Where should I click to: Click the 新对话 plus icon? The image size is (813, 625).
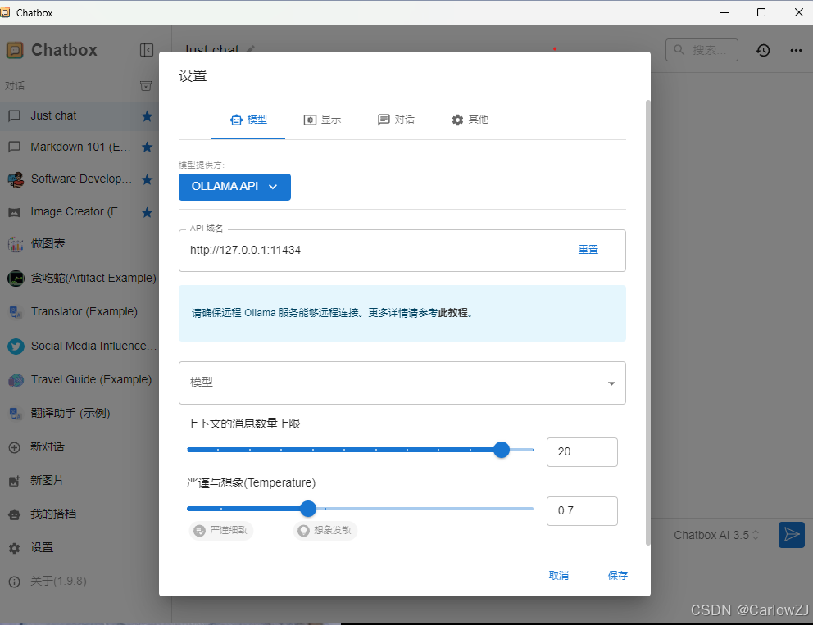(15, 447)
